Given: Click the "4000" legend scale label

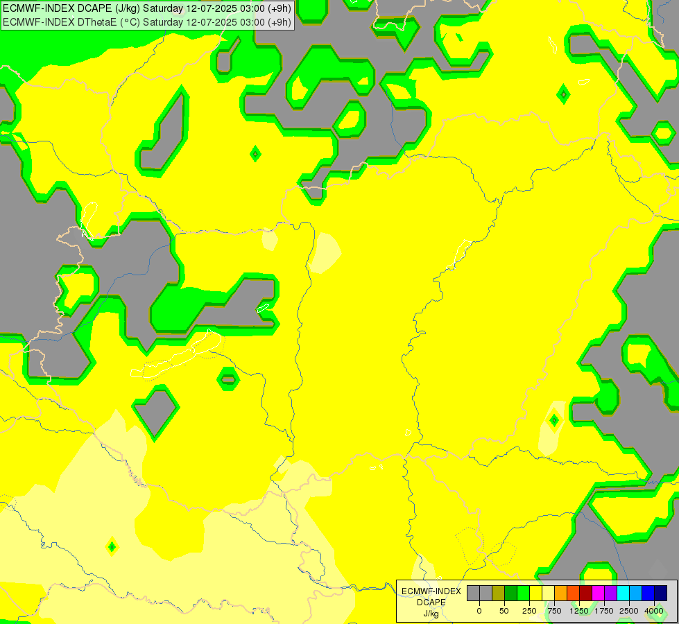Looking at the screenshot, I should click(x=654, y=611).
